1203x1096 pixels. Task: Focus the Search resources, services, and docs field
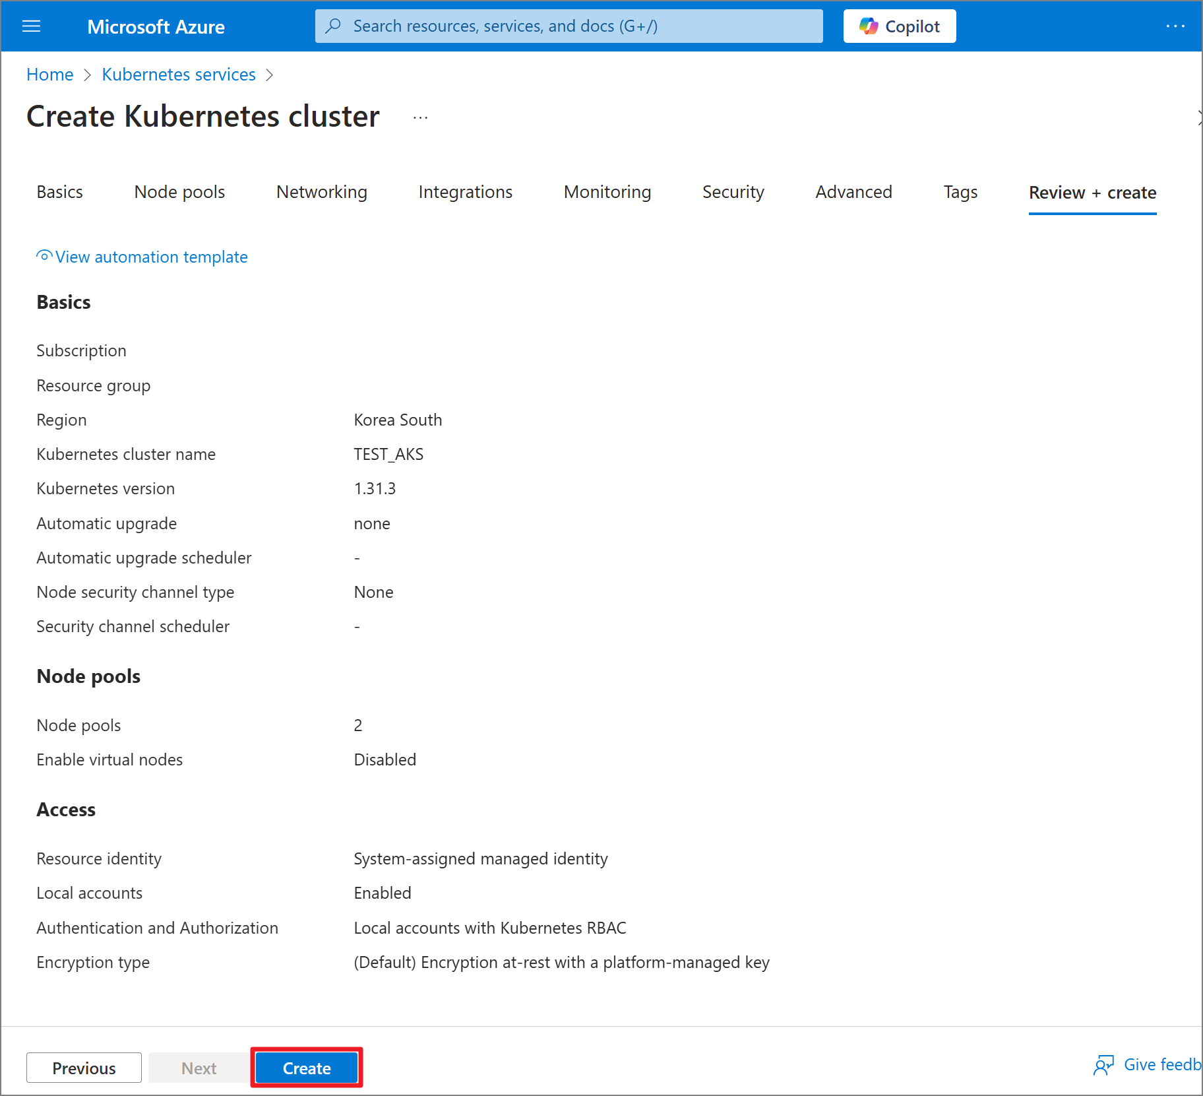point(569,26)
